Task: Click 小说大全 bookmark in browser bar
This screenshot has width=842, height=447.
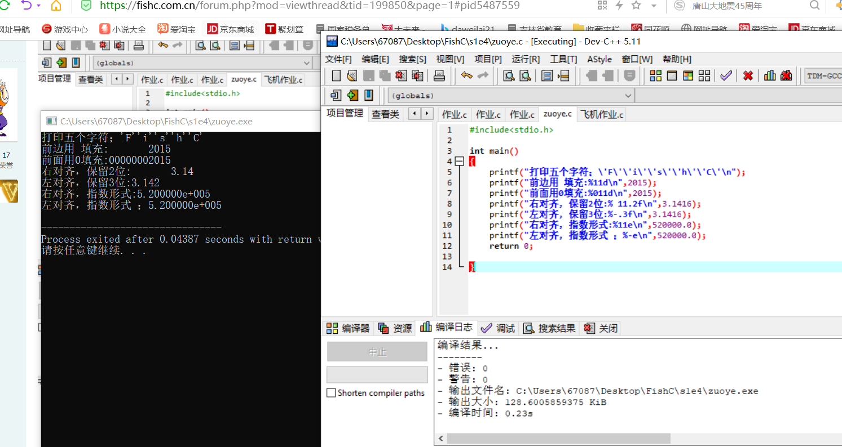Action: point(123,29)
